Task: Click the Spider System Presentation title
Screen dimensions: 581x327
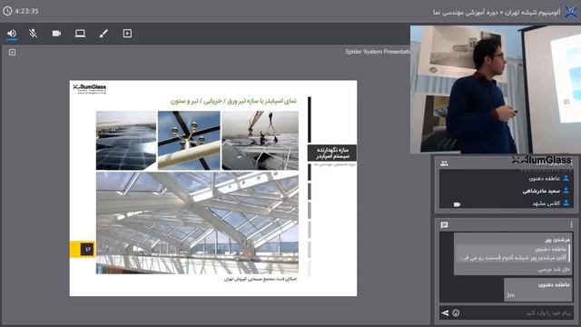Action: [378, 52]
